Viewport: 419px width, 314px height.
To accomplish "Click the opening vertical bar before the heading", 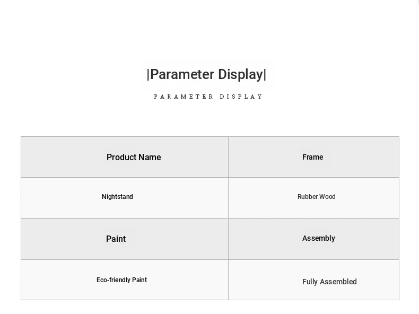I will tap(148, 75).
